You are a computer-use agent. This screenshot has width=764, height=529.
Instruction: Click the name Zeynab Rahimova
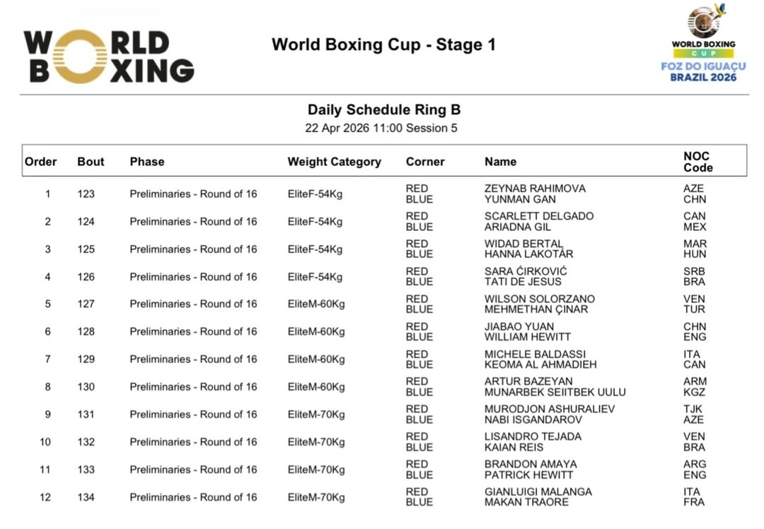pyautogui.click(x=535, y=189)
